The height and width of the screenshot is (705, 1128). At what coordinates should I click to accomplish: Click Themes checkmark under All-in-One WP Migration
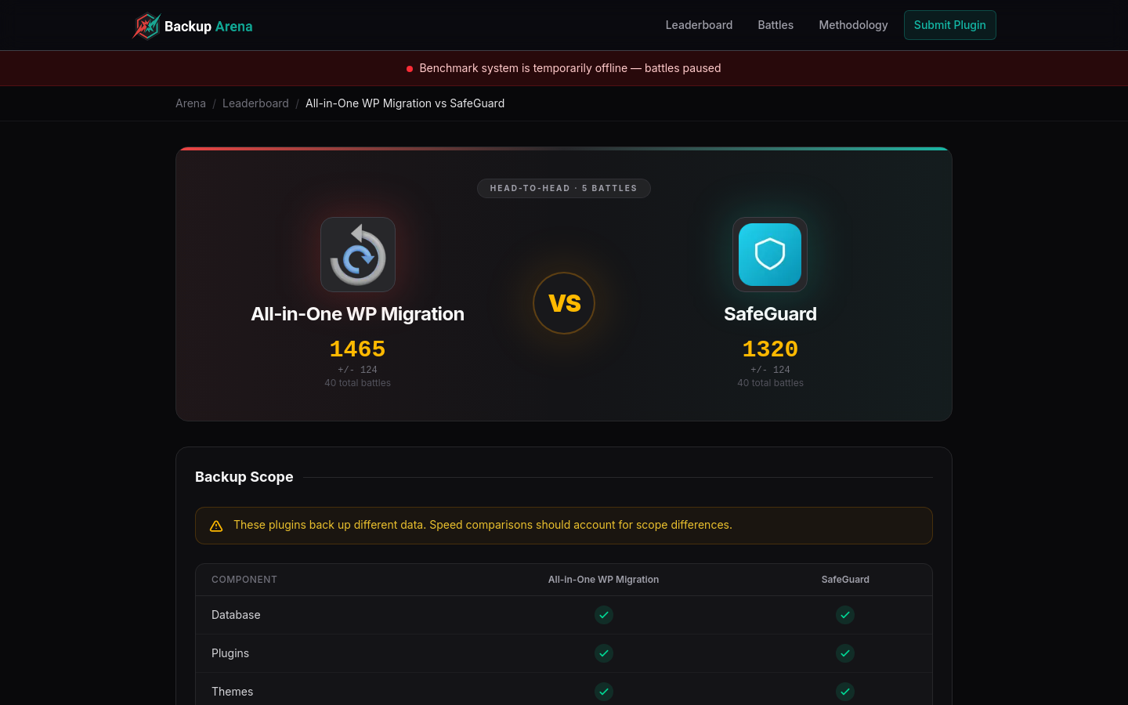coord(604,692)
